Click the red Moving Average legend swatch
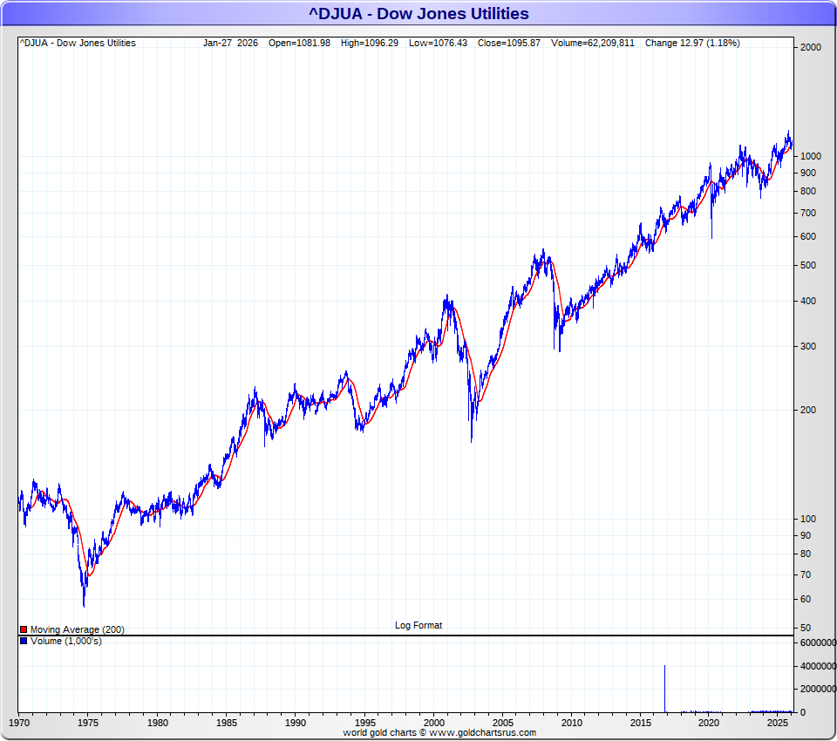Screen dimensions: 837x741 [24, 629]
